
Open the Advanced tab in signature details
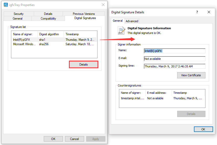tap(132, 21)
